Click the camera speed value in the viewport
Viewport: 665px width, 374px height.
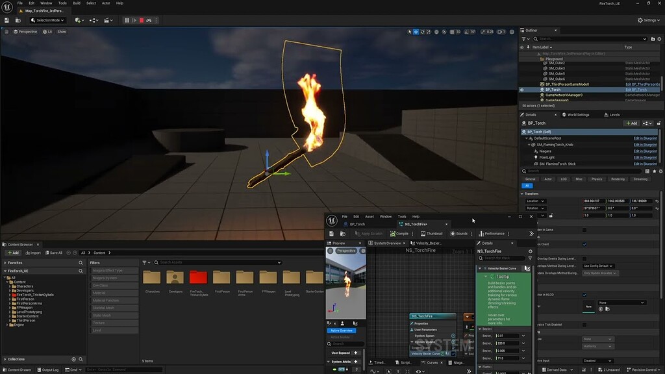500,31
